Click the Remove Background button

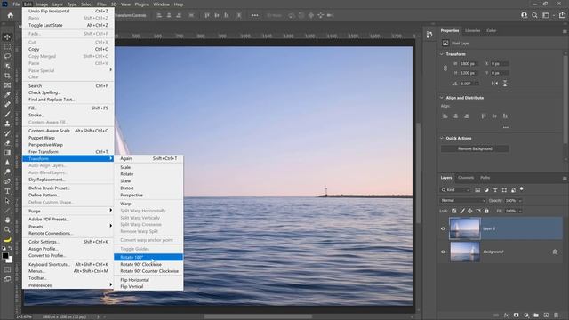pyautogui.click(x=475, y=148)
